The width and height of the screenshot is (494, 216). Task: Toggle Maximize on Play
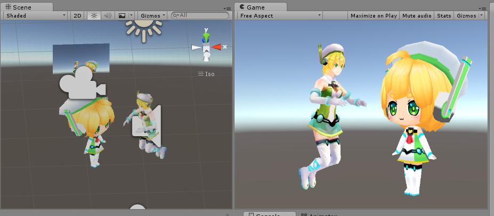374,16
